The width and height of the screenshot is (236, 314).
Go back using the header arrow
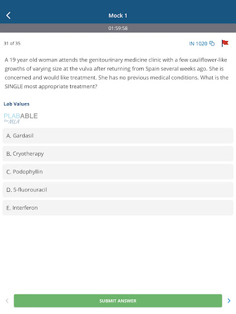click(9, 15)
